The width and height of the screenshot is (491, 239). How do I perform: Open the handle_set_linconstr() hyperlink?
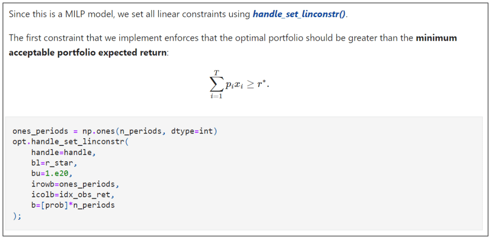299,14
